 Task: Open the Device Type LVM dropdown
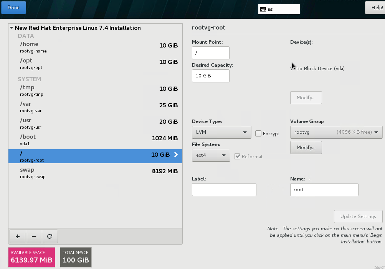pyautogui.click(x=221, y=132)
